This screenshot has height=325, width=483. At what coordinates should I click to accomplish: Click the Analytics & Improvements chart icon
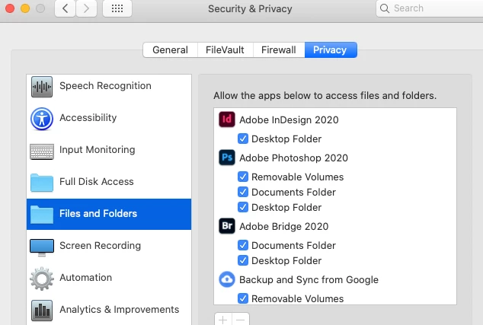click(42, 311)
